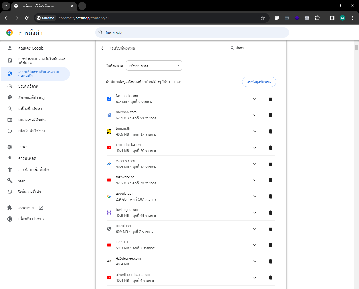359x289 pixels.
Task: Toggle the browser side panel icon
Action: (x=332, y=18)
